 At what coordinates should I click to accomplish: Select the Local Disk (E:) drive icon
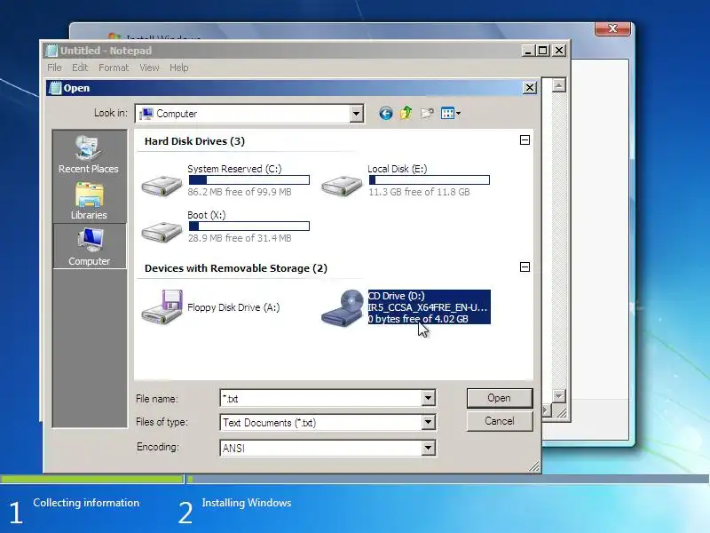pyautogui.click(x=342, y=185)
